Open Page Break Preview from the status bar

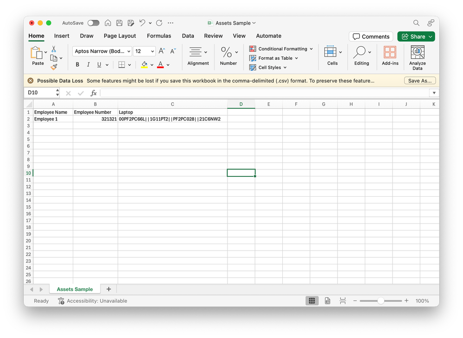(x=342, y=300)
